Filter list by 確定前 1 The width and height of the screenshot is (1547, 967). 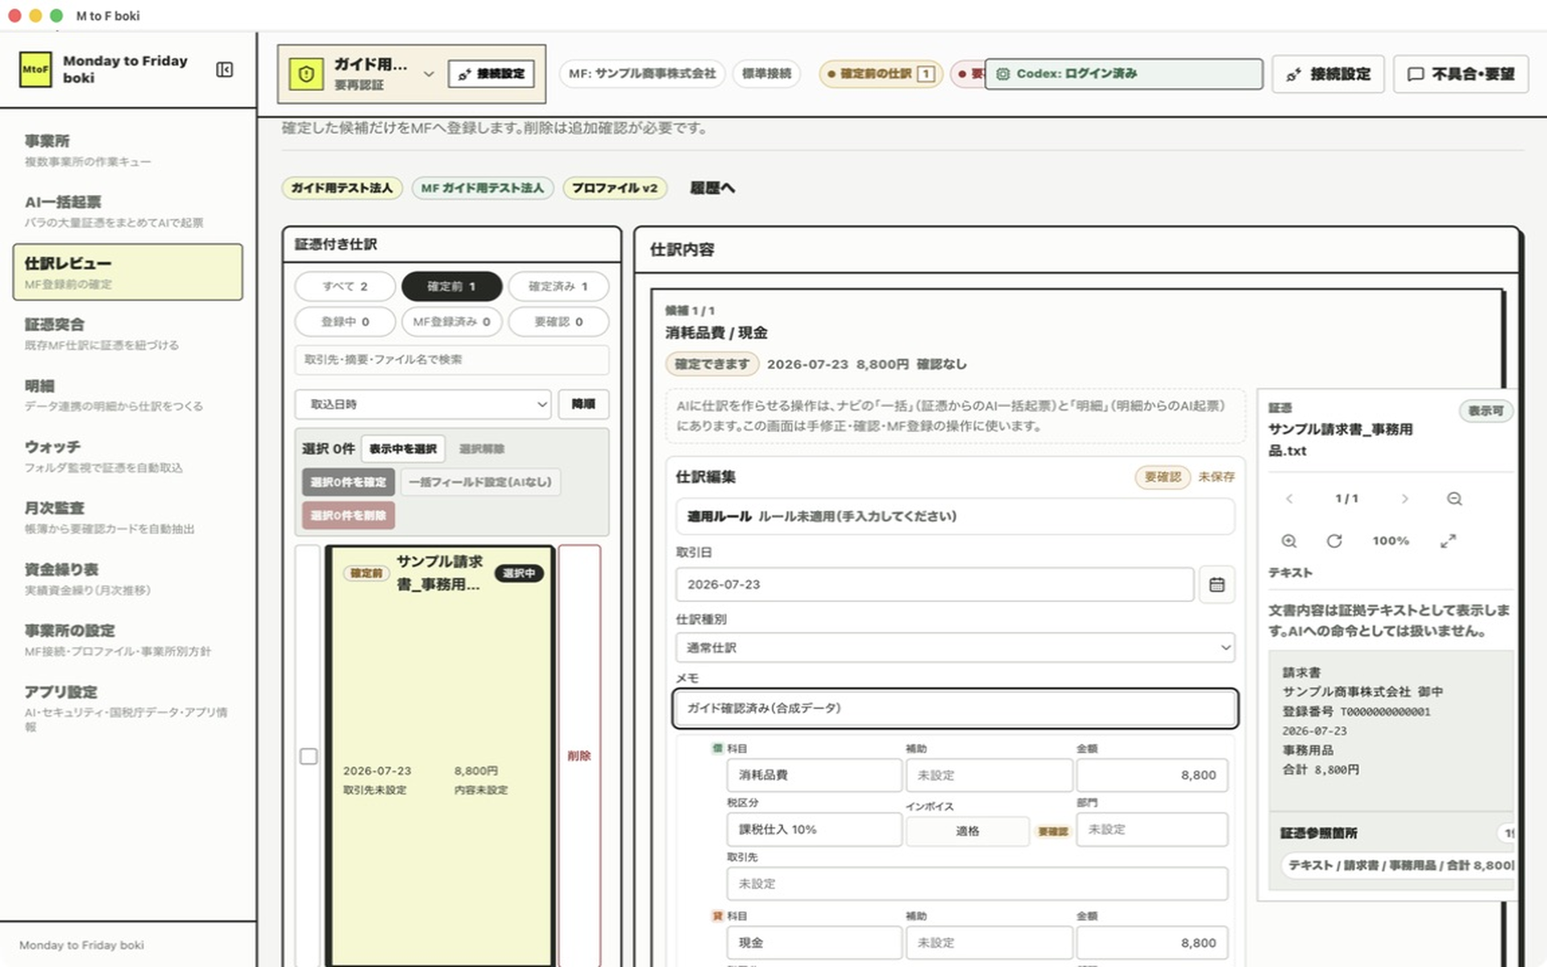(x=451, y=286)
